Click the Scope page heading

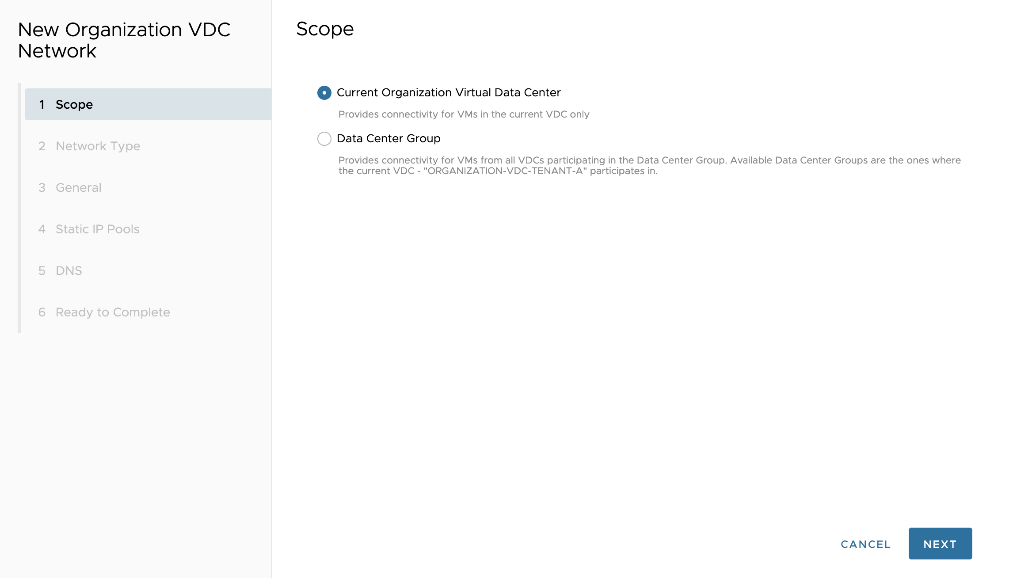pyautogui.click(x=325, y=29)
